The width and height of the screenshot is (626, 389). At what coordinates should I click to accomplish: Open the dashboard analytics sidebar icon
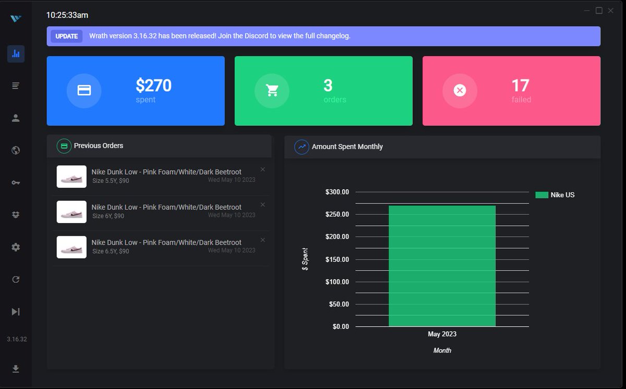click(16, 54)
